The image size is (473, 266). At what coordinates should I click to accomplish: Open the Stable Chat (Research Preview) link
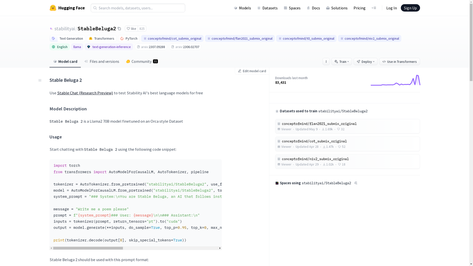[x=85, y=93]
